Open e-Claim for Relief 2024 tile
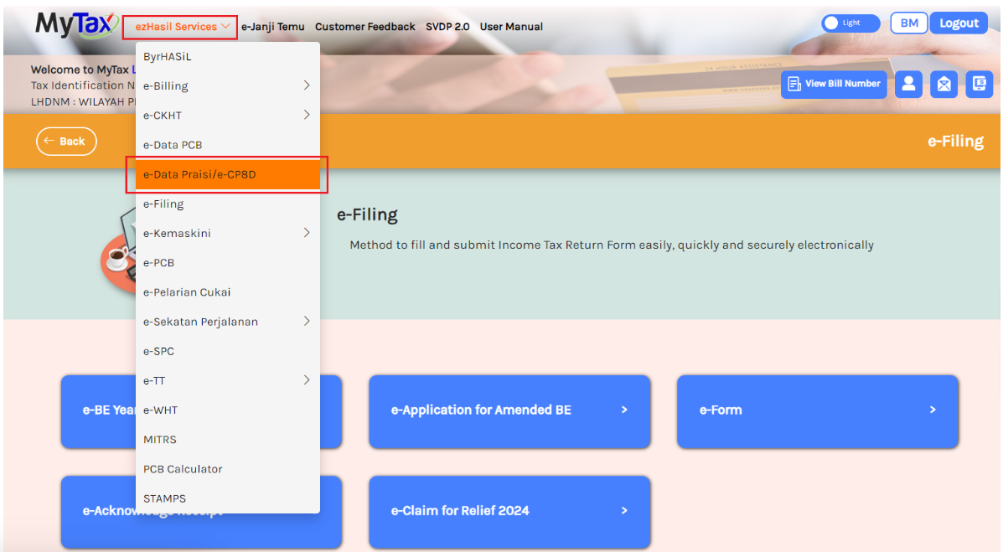 [509, 511]
